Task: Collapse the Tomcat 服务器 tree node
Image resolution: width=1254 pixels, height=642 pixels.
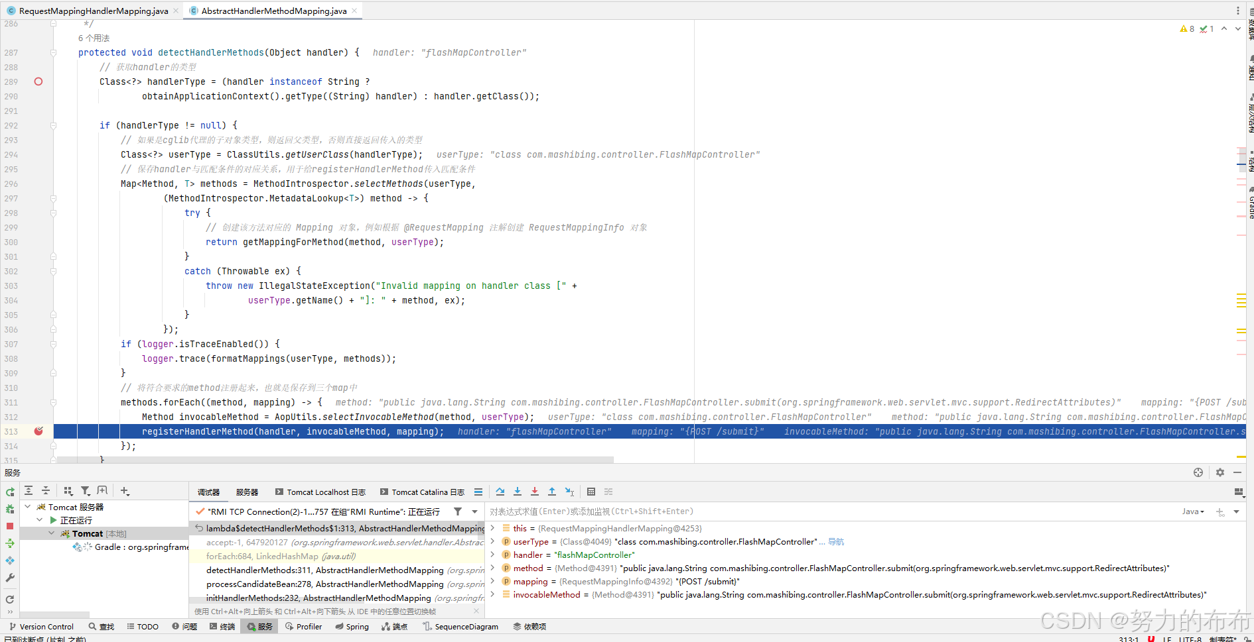Action: (28, 507)
